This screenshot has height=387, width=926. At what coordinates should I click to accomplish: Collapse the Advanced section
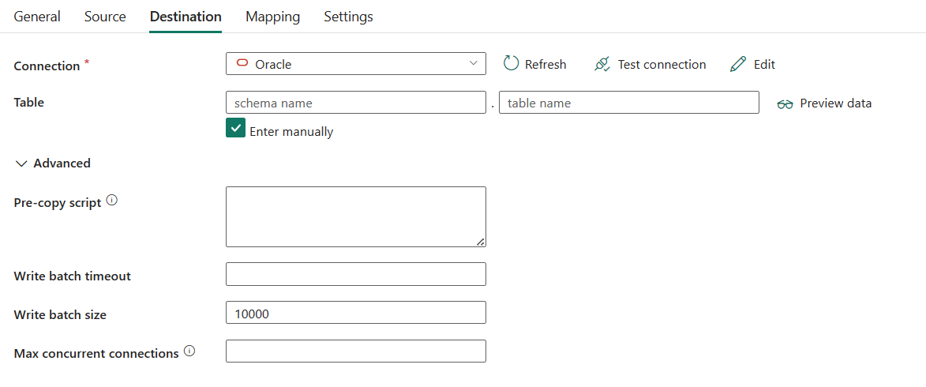pyautogui.click(x=21, y=163)
